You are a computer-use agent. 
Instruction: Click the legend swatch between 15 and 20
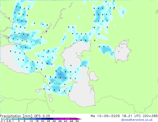coord(39,119)
